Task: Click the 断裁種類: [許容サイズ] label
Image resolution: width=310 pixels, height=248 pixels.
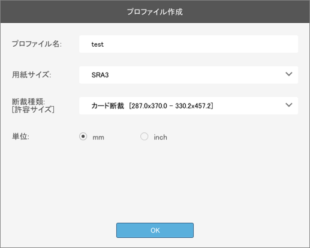Action: point(33,105)
